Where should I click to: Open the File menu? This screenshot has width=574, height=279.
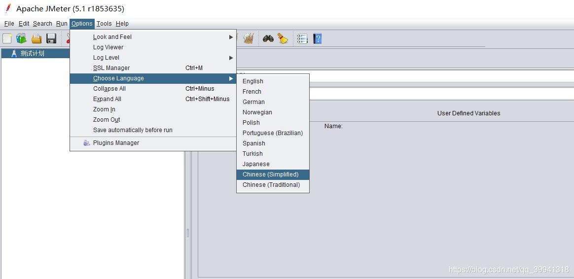(x=9, y=24)
